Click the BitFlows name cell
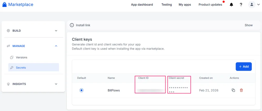262x111 pixels. pyautogui.click(x=114, y=90)
